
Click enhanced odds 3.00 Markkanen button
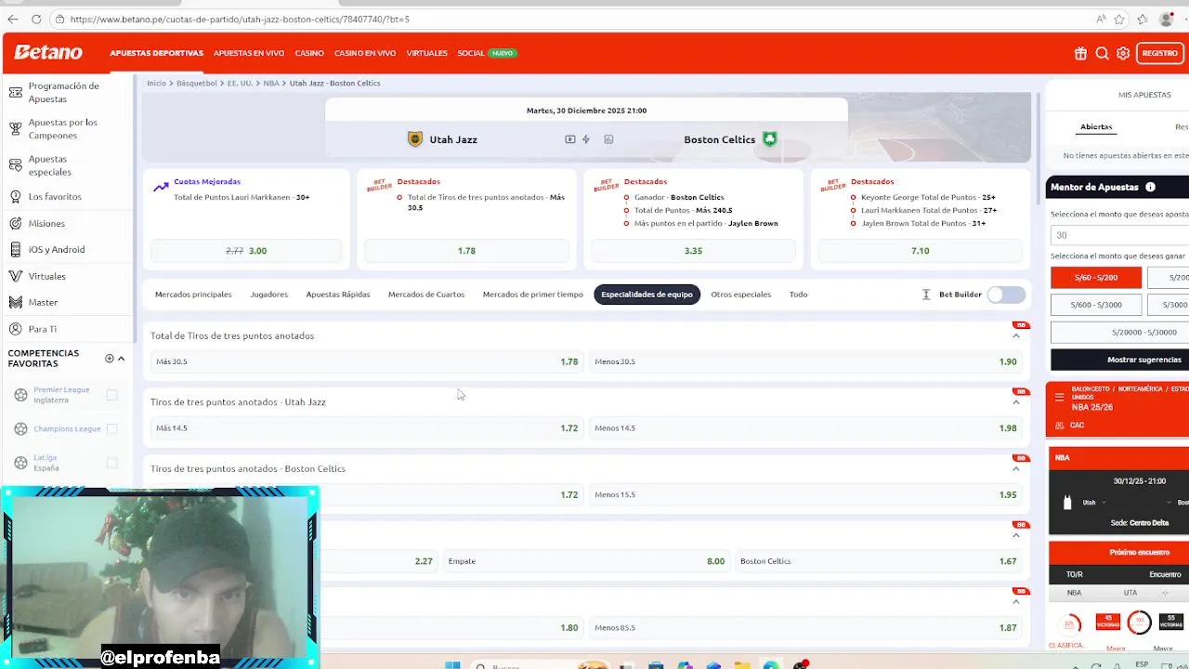point(246,251)
